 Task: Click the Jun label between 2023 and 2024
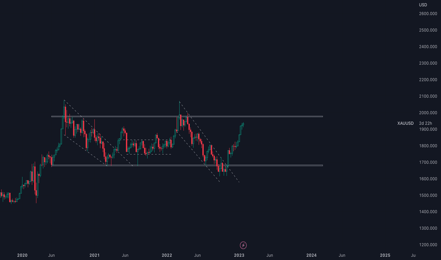click(270, 255)
